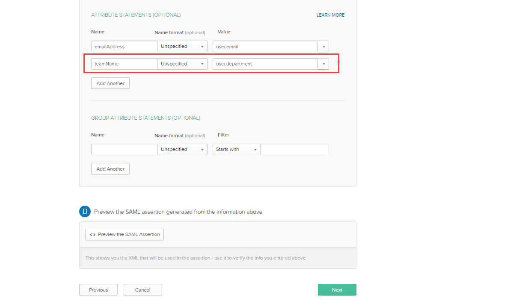Focus the teamName name field

click(124, 64)
